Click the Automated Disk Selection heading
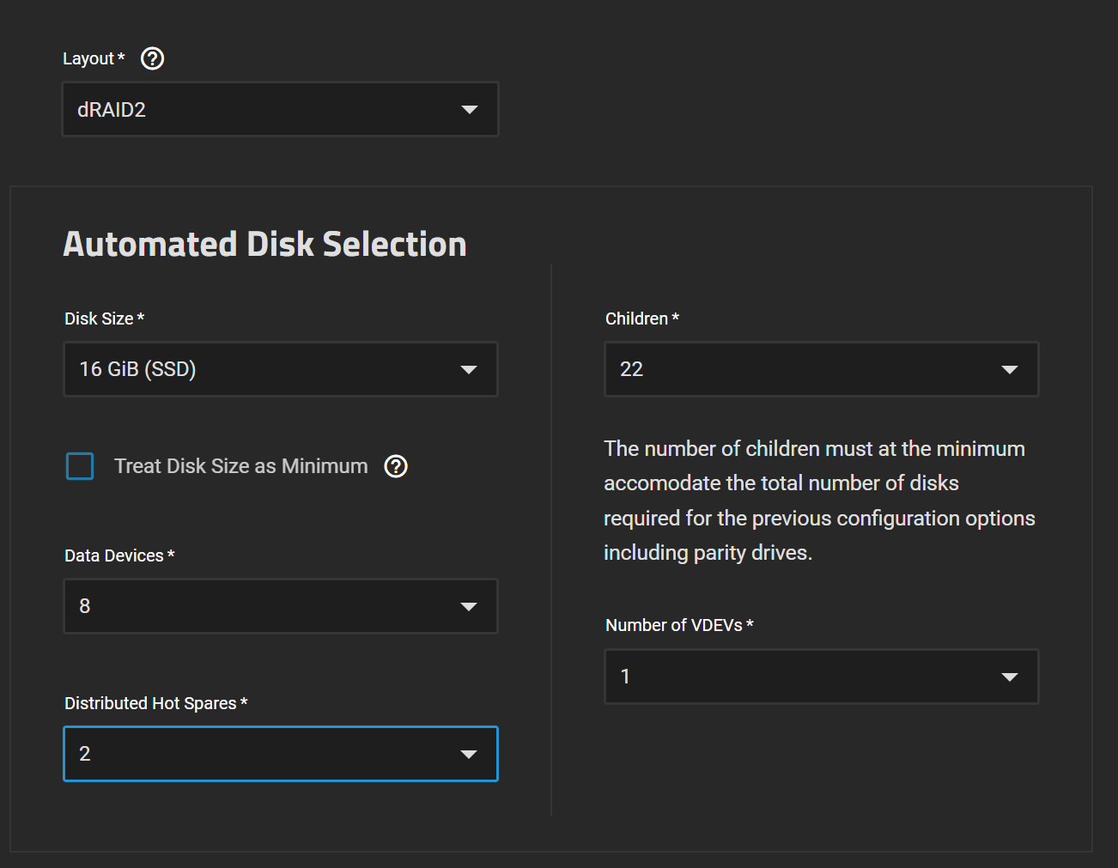Screen dimensions: 1118x868 (265, 244)
